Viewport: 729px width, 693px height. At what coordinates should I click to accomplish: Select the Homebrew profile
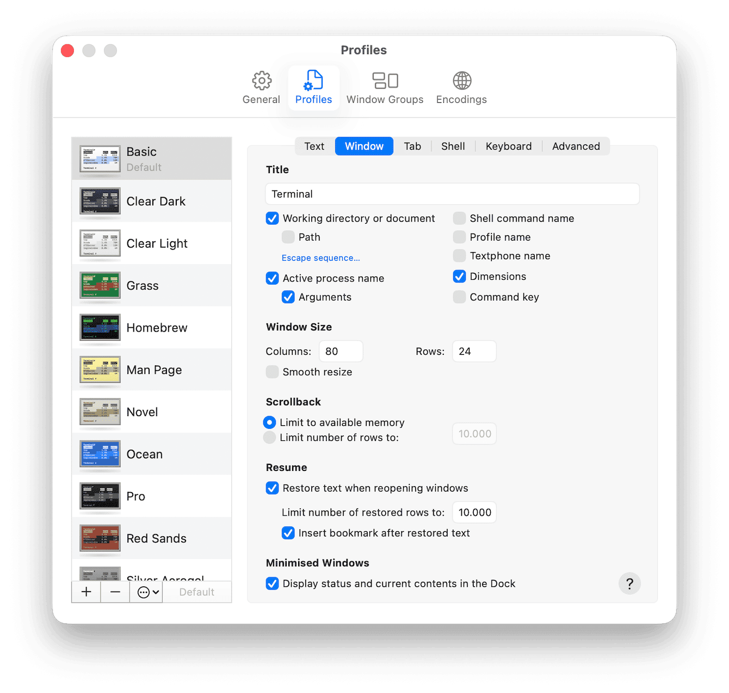pyautogui.click(x=152, y=328)
